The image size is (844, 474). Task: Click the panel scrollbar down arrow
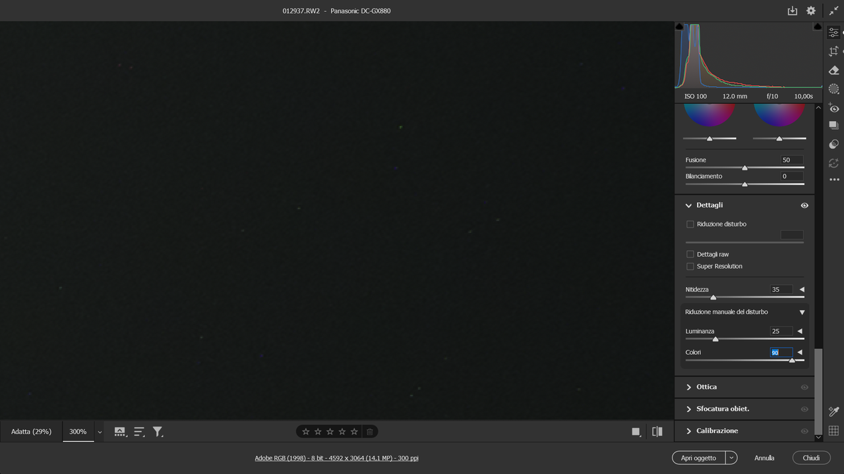pos(818,437)
